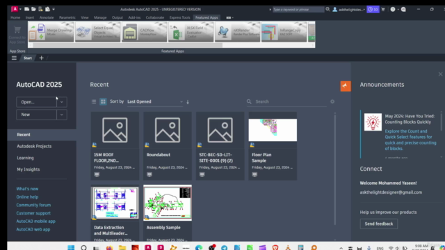445x250 pixels.
Task: Open the AutoCAD web app link
Action: point(33,229)
